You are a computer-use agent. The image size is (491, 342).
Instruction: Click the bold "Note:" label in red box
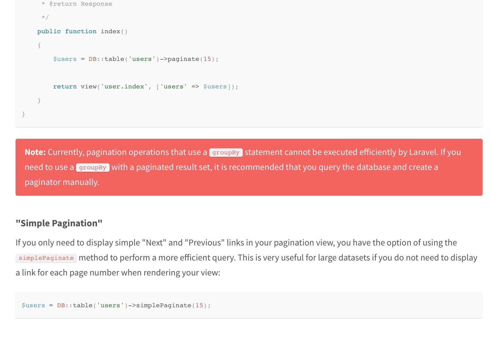click(35, 152)
